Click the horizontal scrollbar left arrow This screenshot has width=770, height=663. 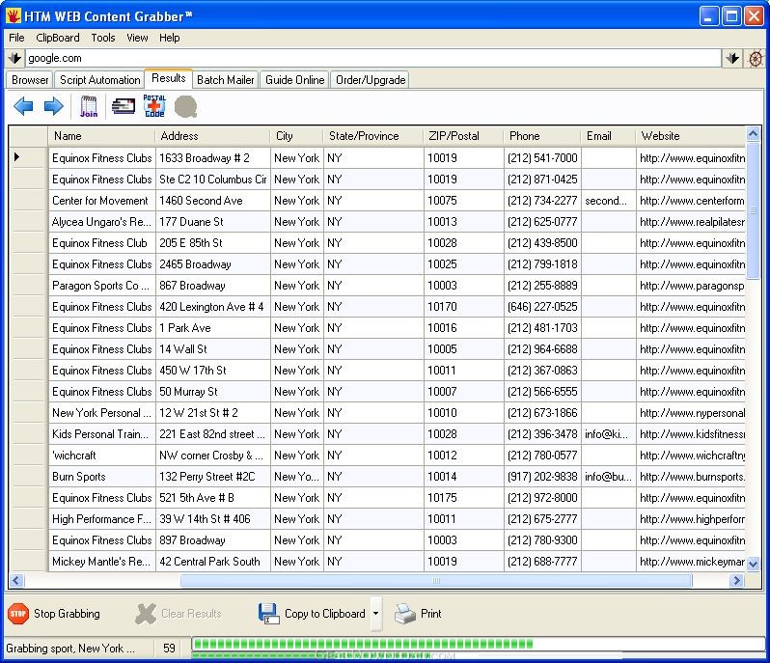16,581
